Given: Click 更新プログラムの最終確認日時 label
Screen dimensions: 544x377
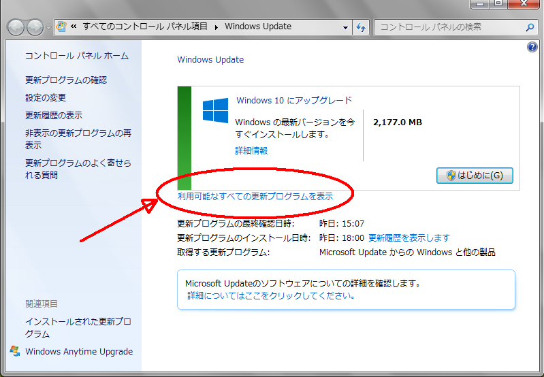Looking at the screenshot, I should (x=236, y=224).
